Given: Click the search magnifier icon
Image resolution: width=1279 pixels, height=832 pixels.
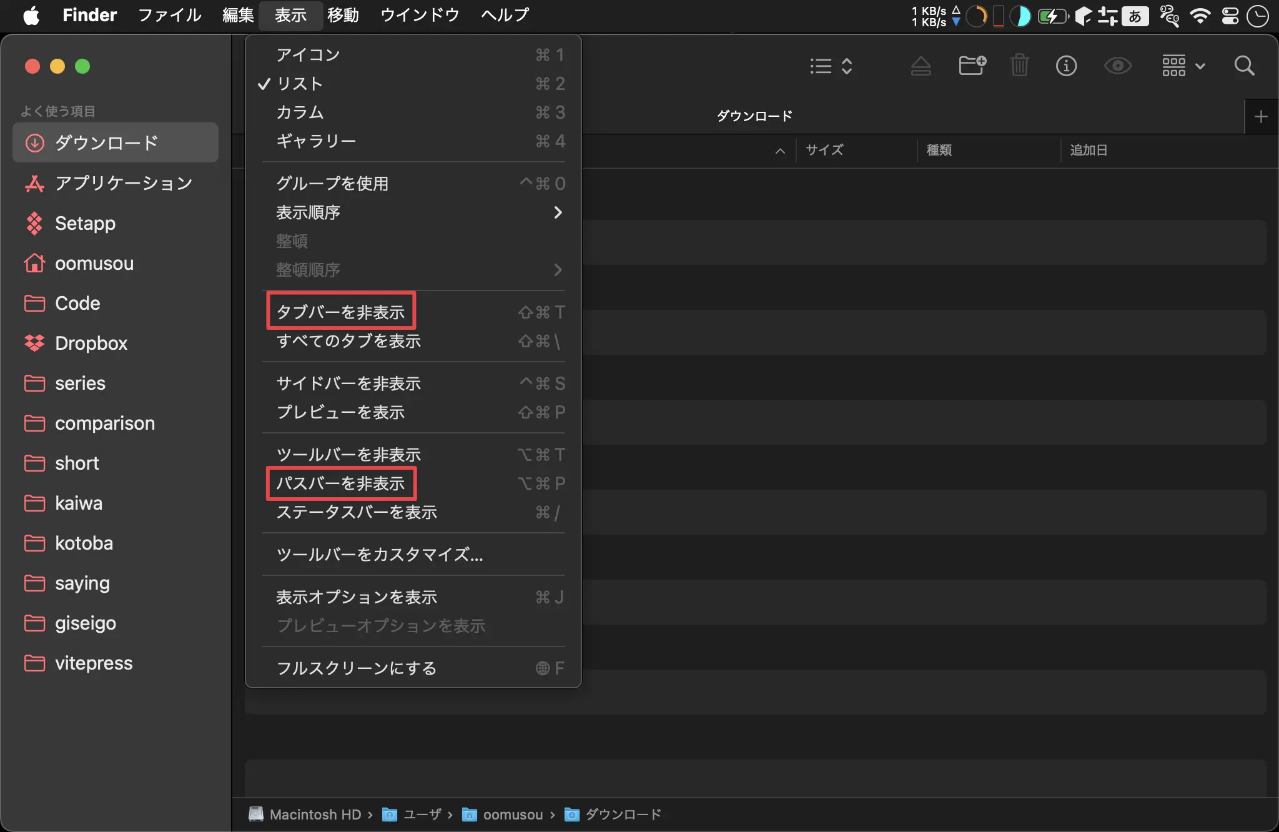Looking at the screenshot, I should click(1244, 66).
